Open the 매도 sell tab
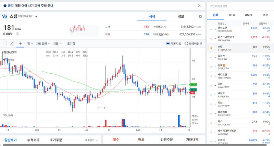The height and width of the screenshot is (146, 274). (141, 139)
